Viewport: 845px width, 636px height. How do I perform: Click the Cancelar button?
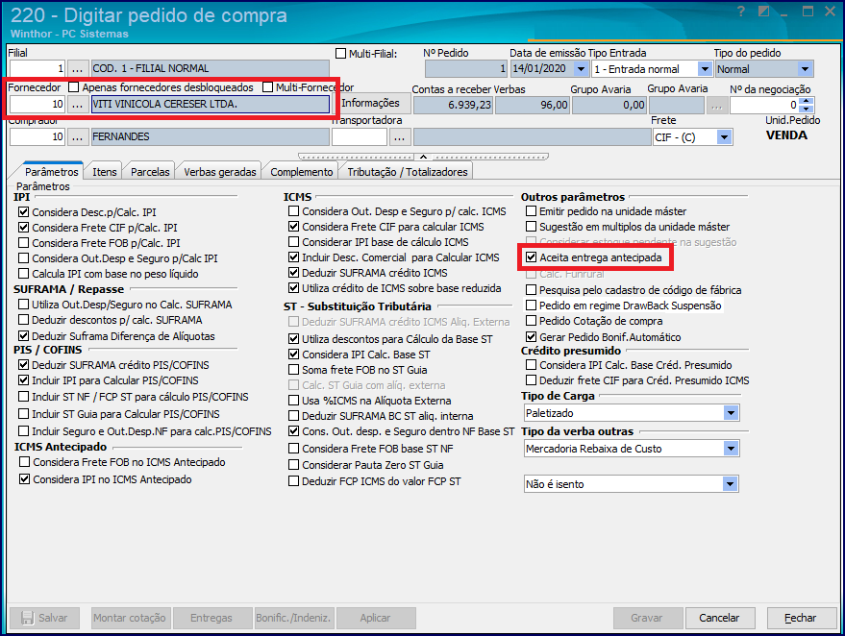tap(719, 618)
